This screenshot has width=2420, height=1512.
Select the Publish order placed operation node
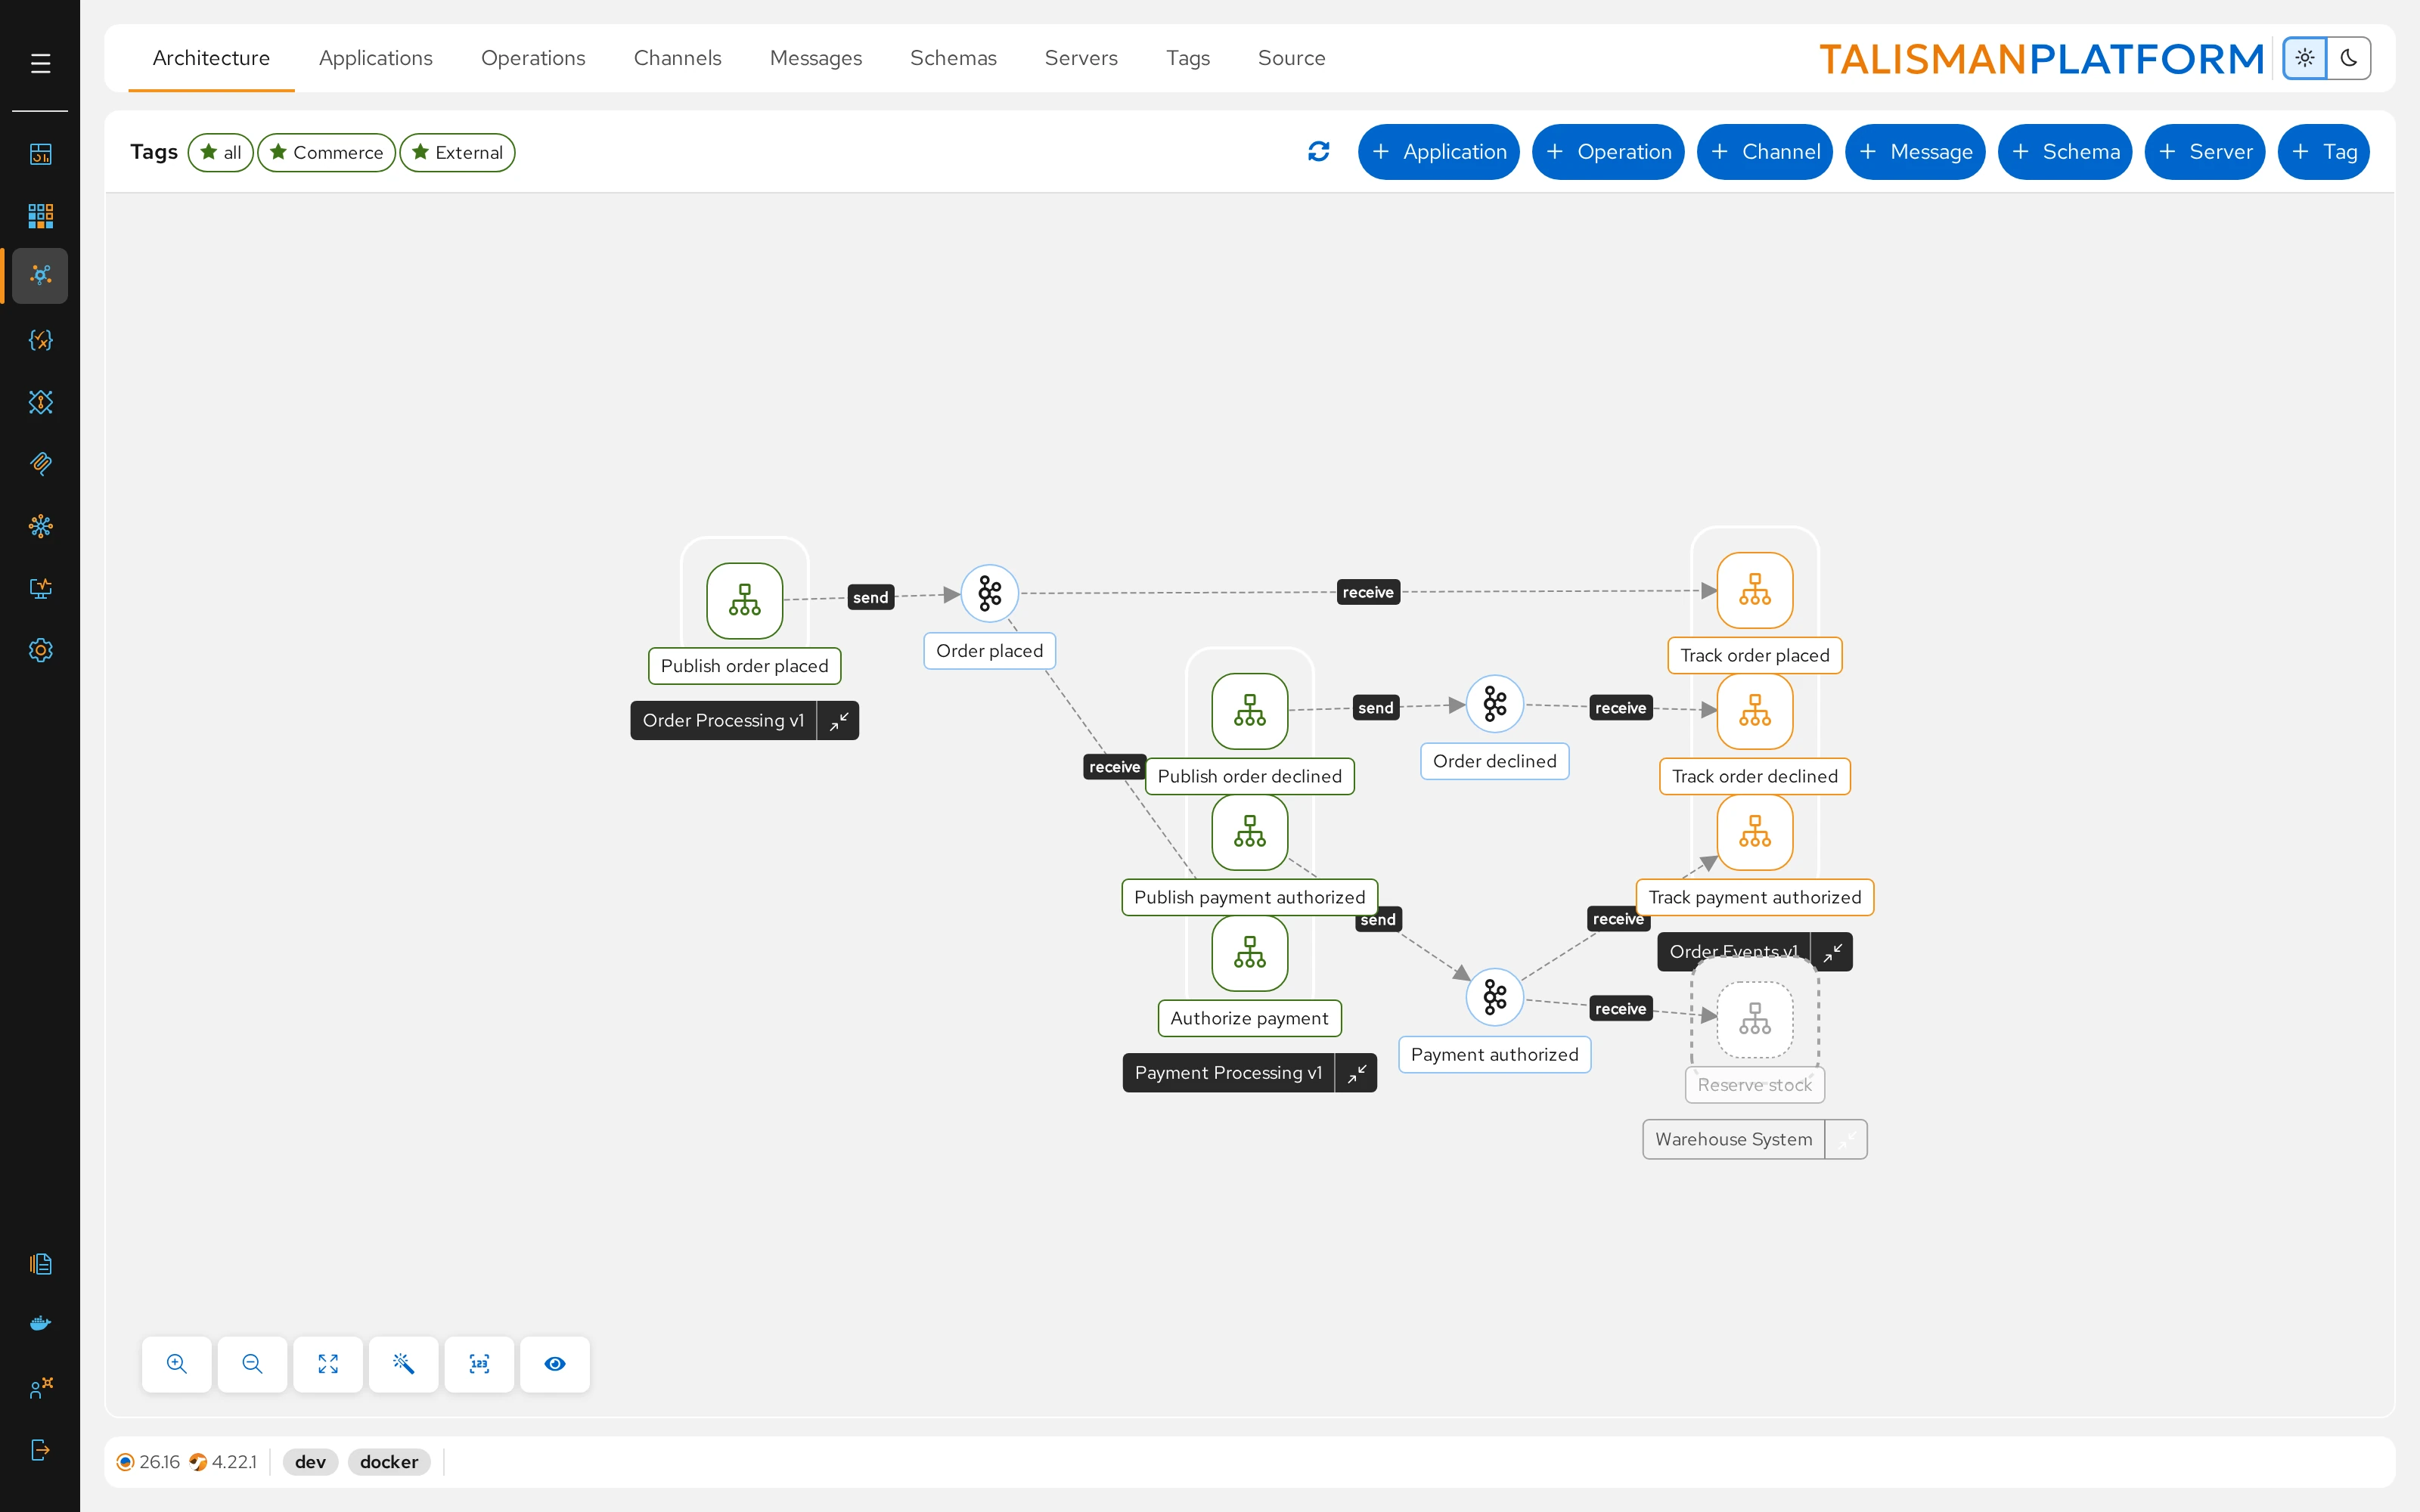coord(744,600)
